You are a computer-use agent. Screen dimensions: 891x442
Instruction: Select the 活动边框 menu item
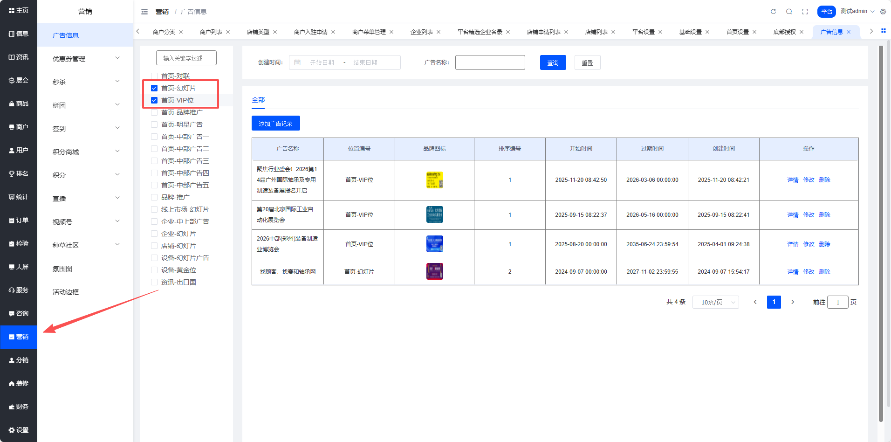[x=66, y=292]
